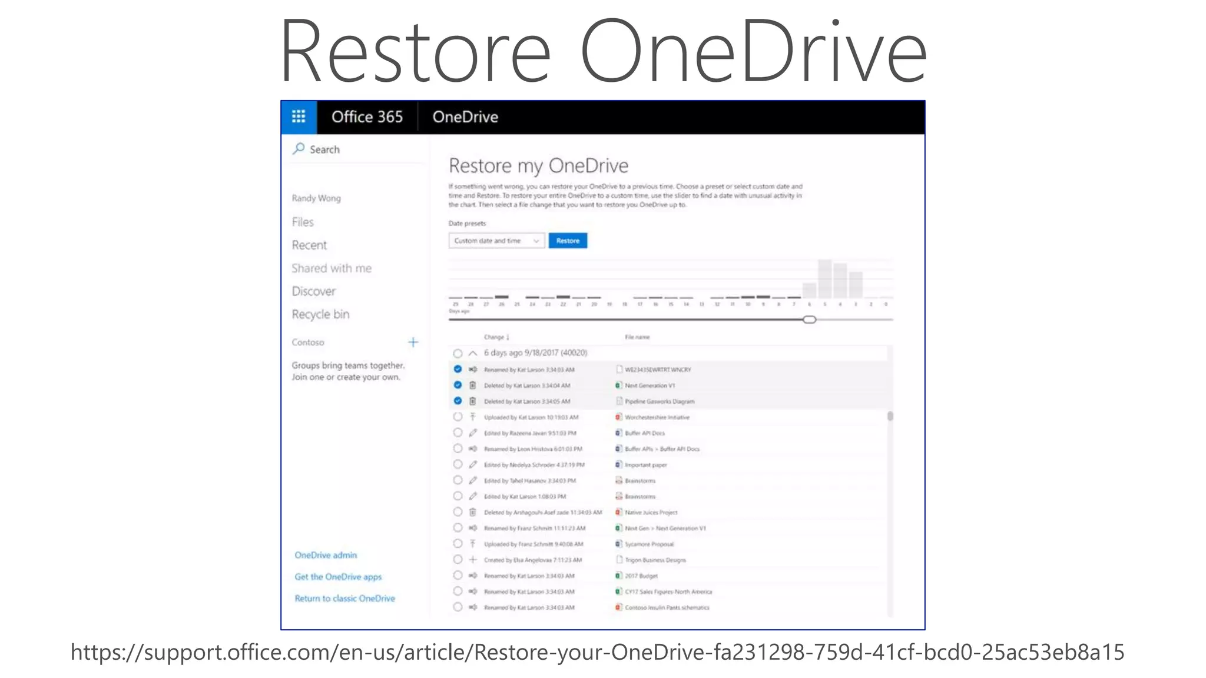Click "Next Gen > Next Generation V1" text
The width and height of the screenshot is (1206, 678).
click(x=665, y=529)
